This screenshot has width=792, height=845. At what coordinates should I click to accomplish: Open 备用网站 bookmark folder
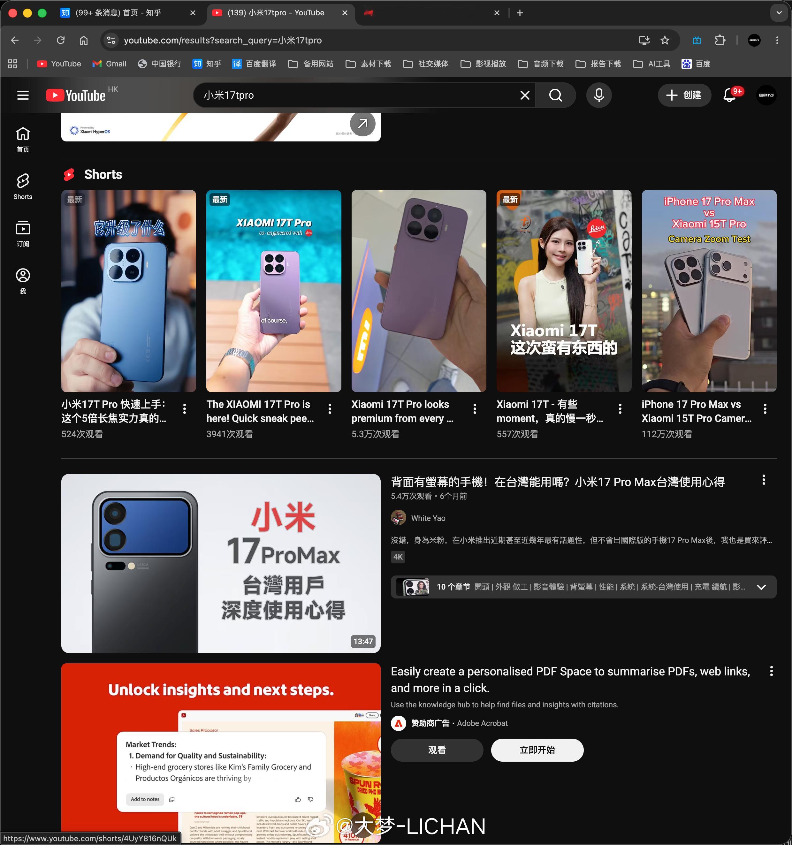point(311,64)
